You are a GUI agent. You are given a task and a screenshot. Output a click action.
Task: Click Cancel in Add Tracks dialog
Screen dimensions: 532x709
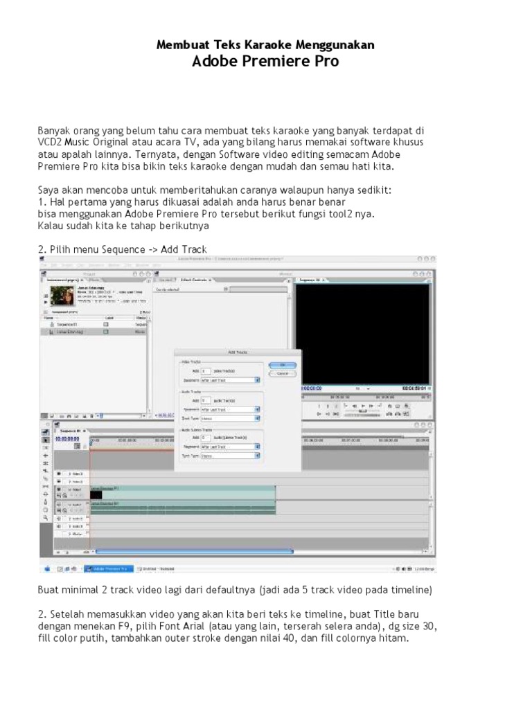click(x=283, y=373)
